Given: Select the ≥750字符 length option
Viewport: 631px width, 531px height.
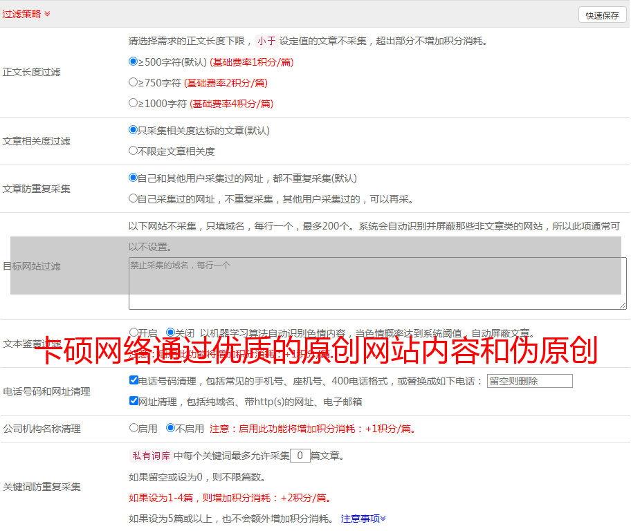Looking at the screenshot, I should coord(134,82).
